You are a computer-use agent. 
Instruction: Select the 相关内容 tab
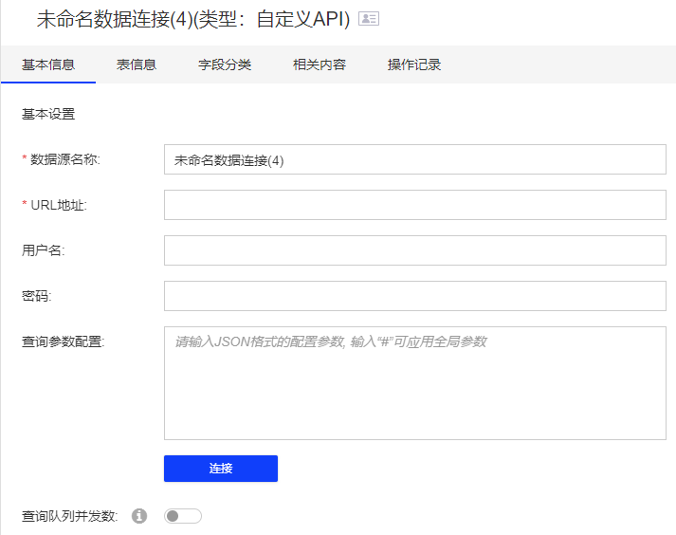pos(320,65)
